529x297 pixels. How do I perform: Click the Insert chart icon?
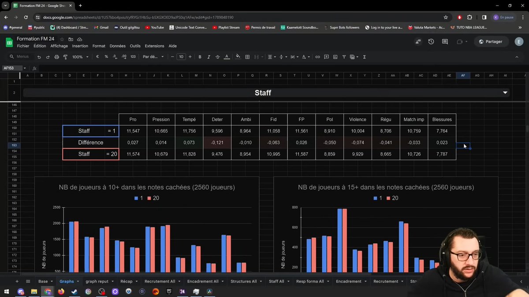coord(335,57)
